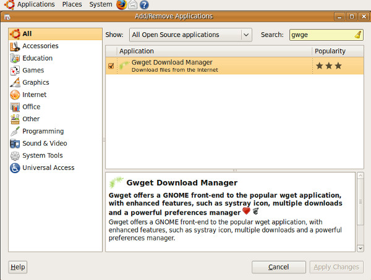The width and height of the screenshot is (371, 280).
Task: Click the Programming trowel icon
Action: tap(15, 131)
